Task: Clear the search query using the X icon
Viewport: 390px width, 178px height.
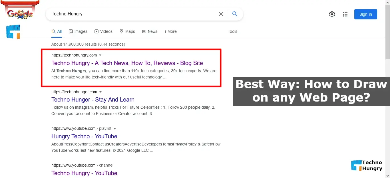Action: (221, 14)
